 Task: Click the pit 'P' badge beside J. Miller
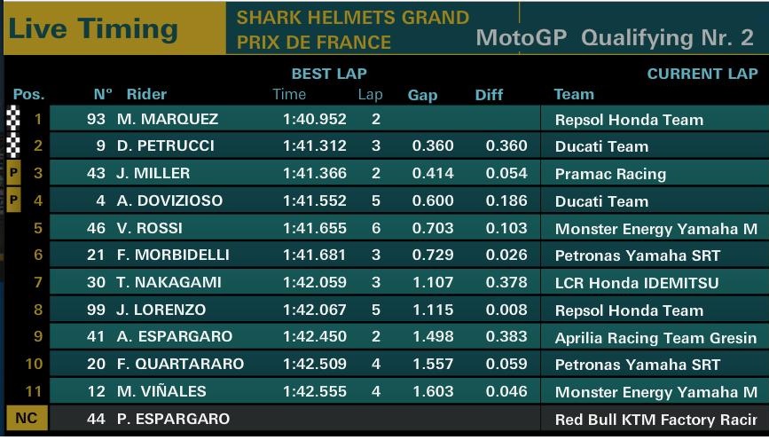tap(13, 173)
